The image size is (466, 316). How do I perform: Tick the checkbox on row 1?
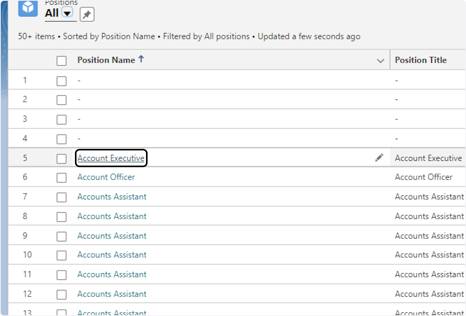61,81
